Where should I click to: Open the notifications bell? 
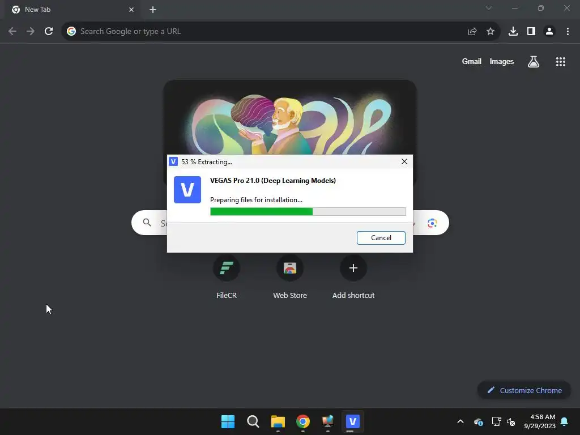[x=565, y=421]
